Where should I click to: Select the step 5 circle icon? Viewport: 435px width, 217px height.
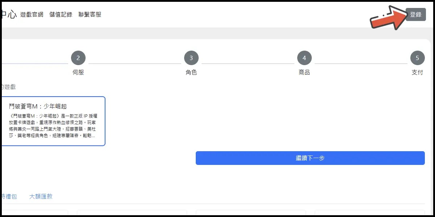point(418,58)
